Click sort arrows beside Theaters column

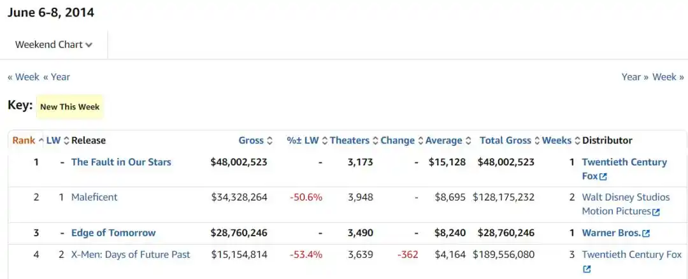(375, 141)
